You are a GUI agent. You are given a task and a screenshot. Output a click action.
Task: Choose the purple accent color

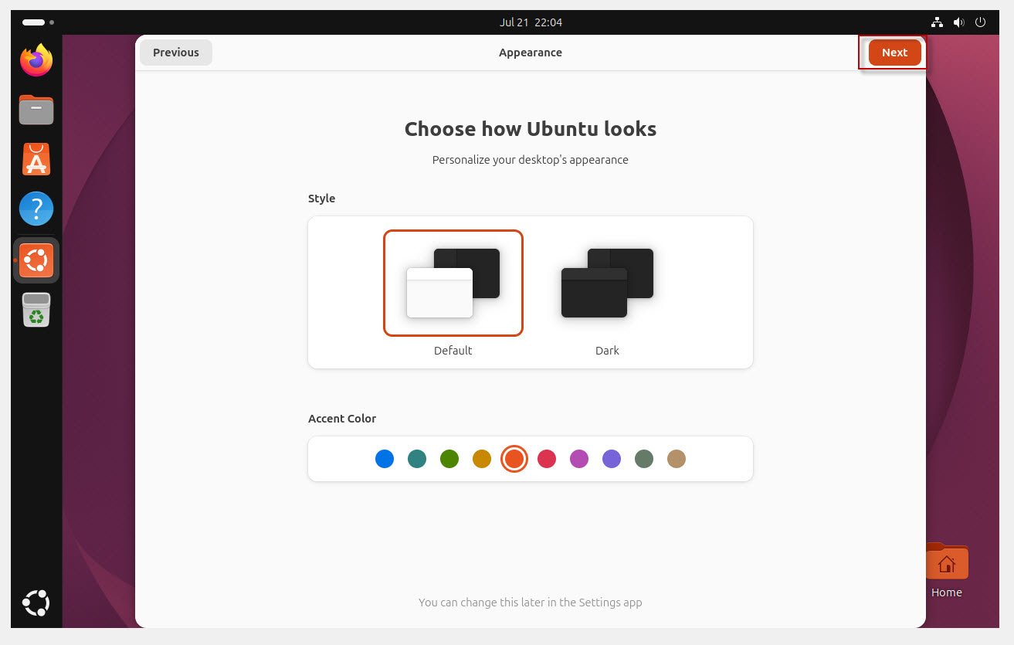(x=612, y=459)
